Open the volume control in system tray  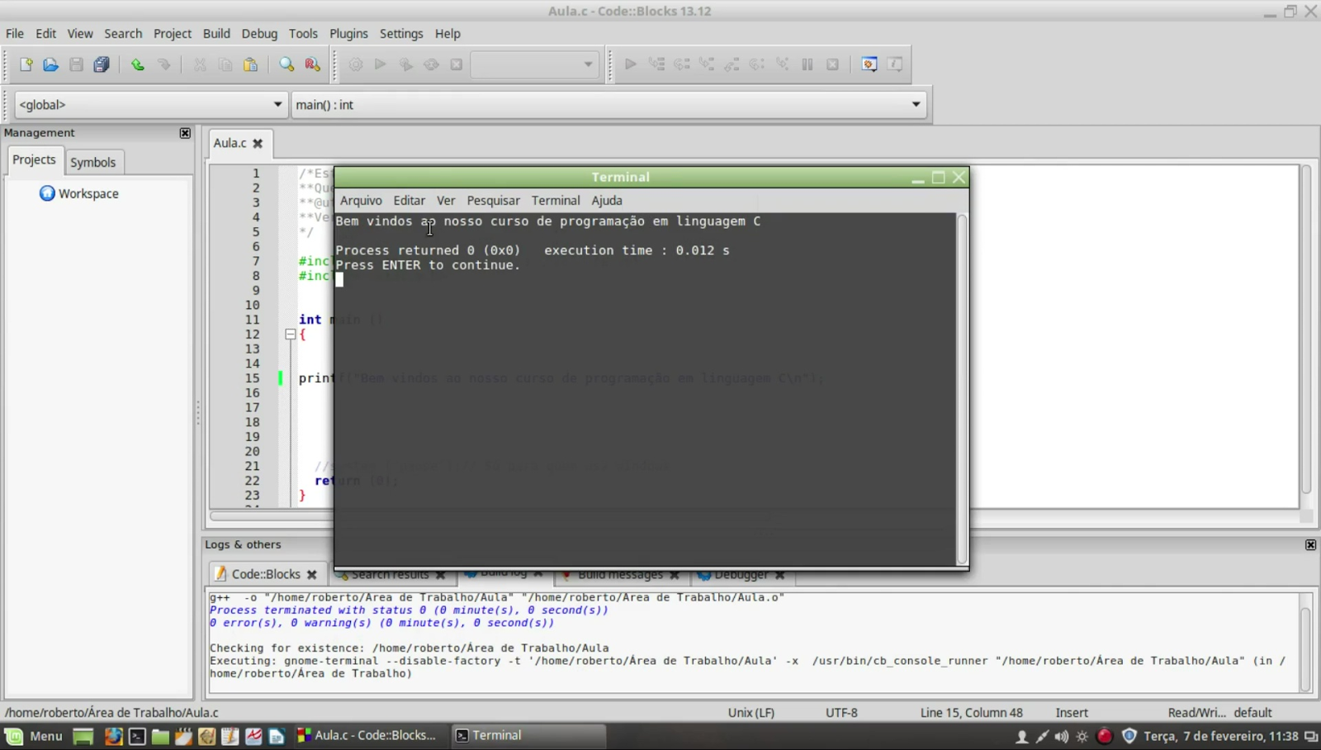tap(1062, 737)
